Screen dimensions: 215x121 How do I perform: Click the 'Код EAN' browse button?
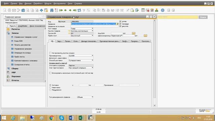point(134,33)
